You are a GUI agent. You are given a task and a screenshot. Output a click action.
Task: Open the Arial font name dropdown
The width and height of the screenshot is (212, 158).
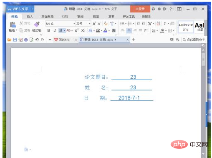(74, 24)
